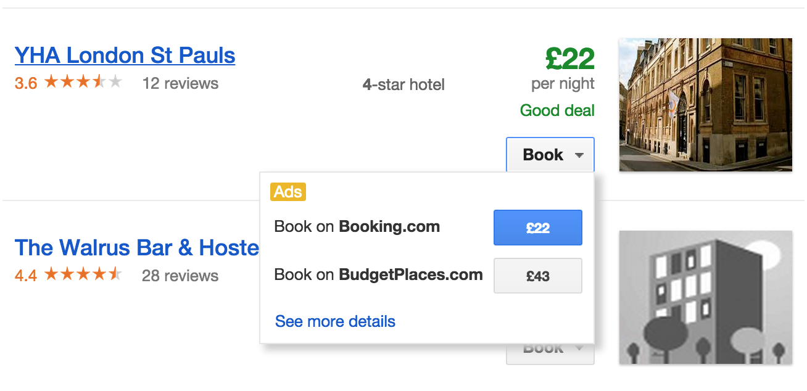807x391 pixels.
Task: Open The Walrus Bar & Hostel listing
Action: pyautogui.click(x=136, y=248)
